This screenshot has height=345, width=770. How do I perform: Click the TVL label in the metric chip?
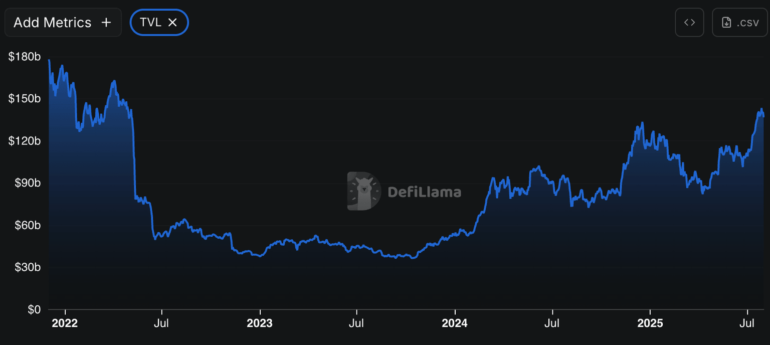click(150, 23)
